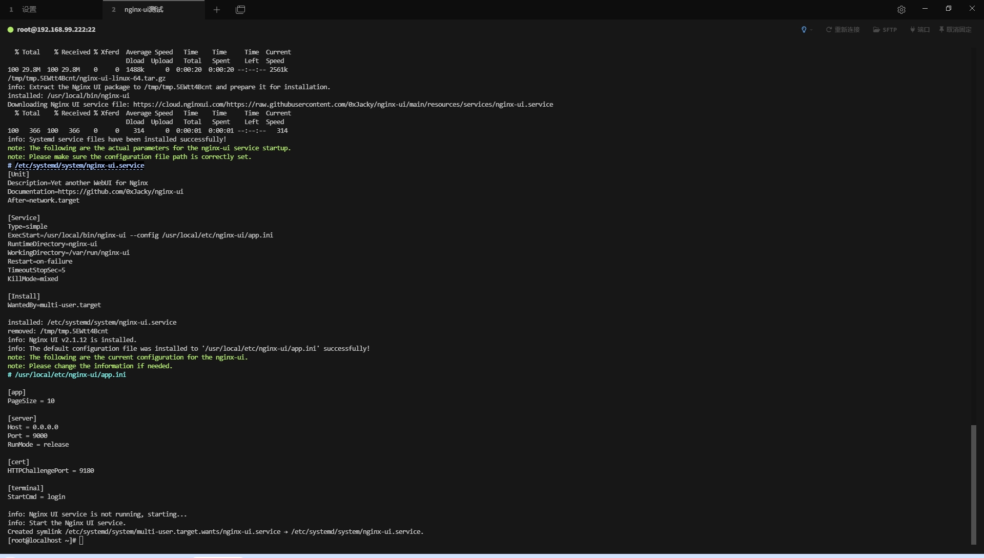The image size is (984, 558).
Task: Expand the dropdown arrow beside the lightbulb
Action: (x=811, y=30)
